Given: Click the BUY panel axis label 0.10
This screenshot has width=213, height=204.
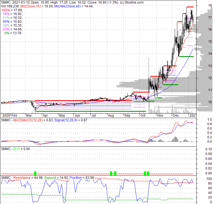Looking at the screenshot, I should coord(209,149).
